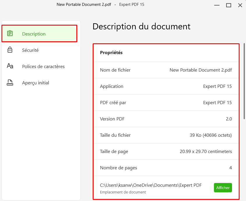The height and width of the screenshot is (201, 246).
Task: Click the vertical scrollbar of properties panel
Action: coord(244,81)
